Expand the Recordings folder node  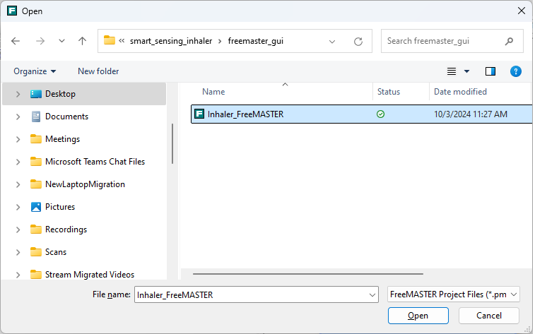tap(18, 230)
